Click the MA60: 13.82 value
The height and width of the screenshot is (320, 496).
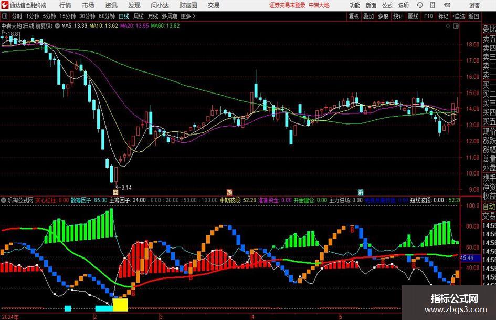(x=165, y=26)
